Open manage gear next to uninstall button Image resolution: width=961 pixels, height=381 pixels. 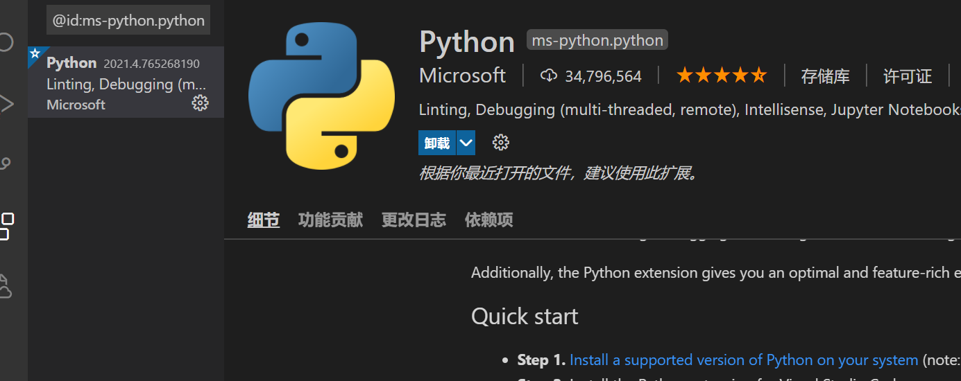pos(500,143)
